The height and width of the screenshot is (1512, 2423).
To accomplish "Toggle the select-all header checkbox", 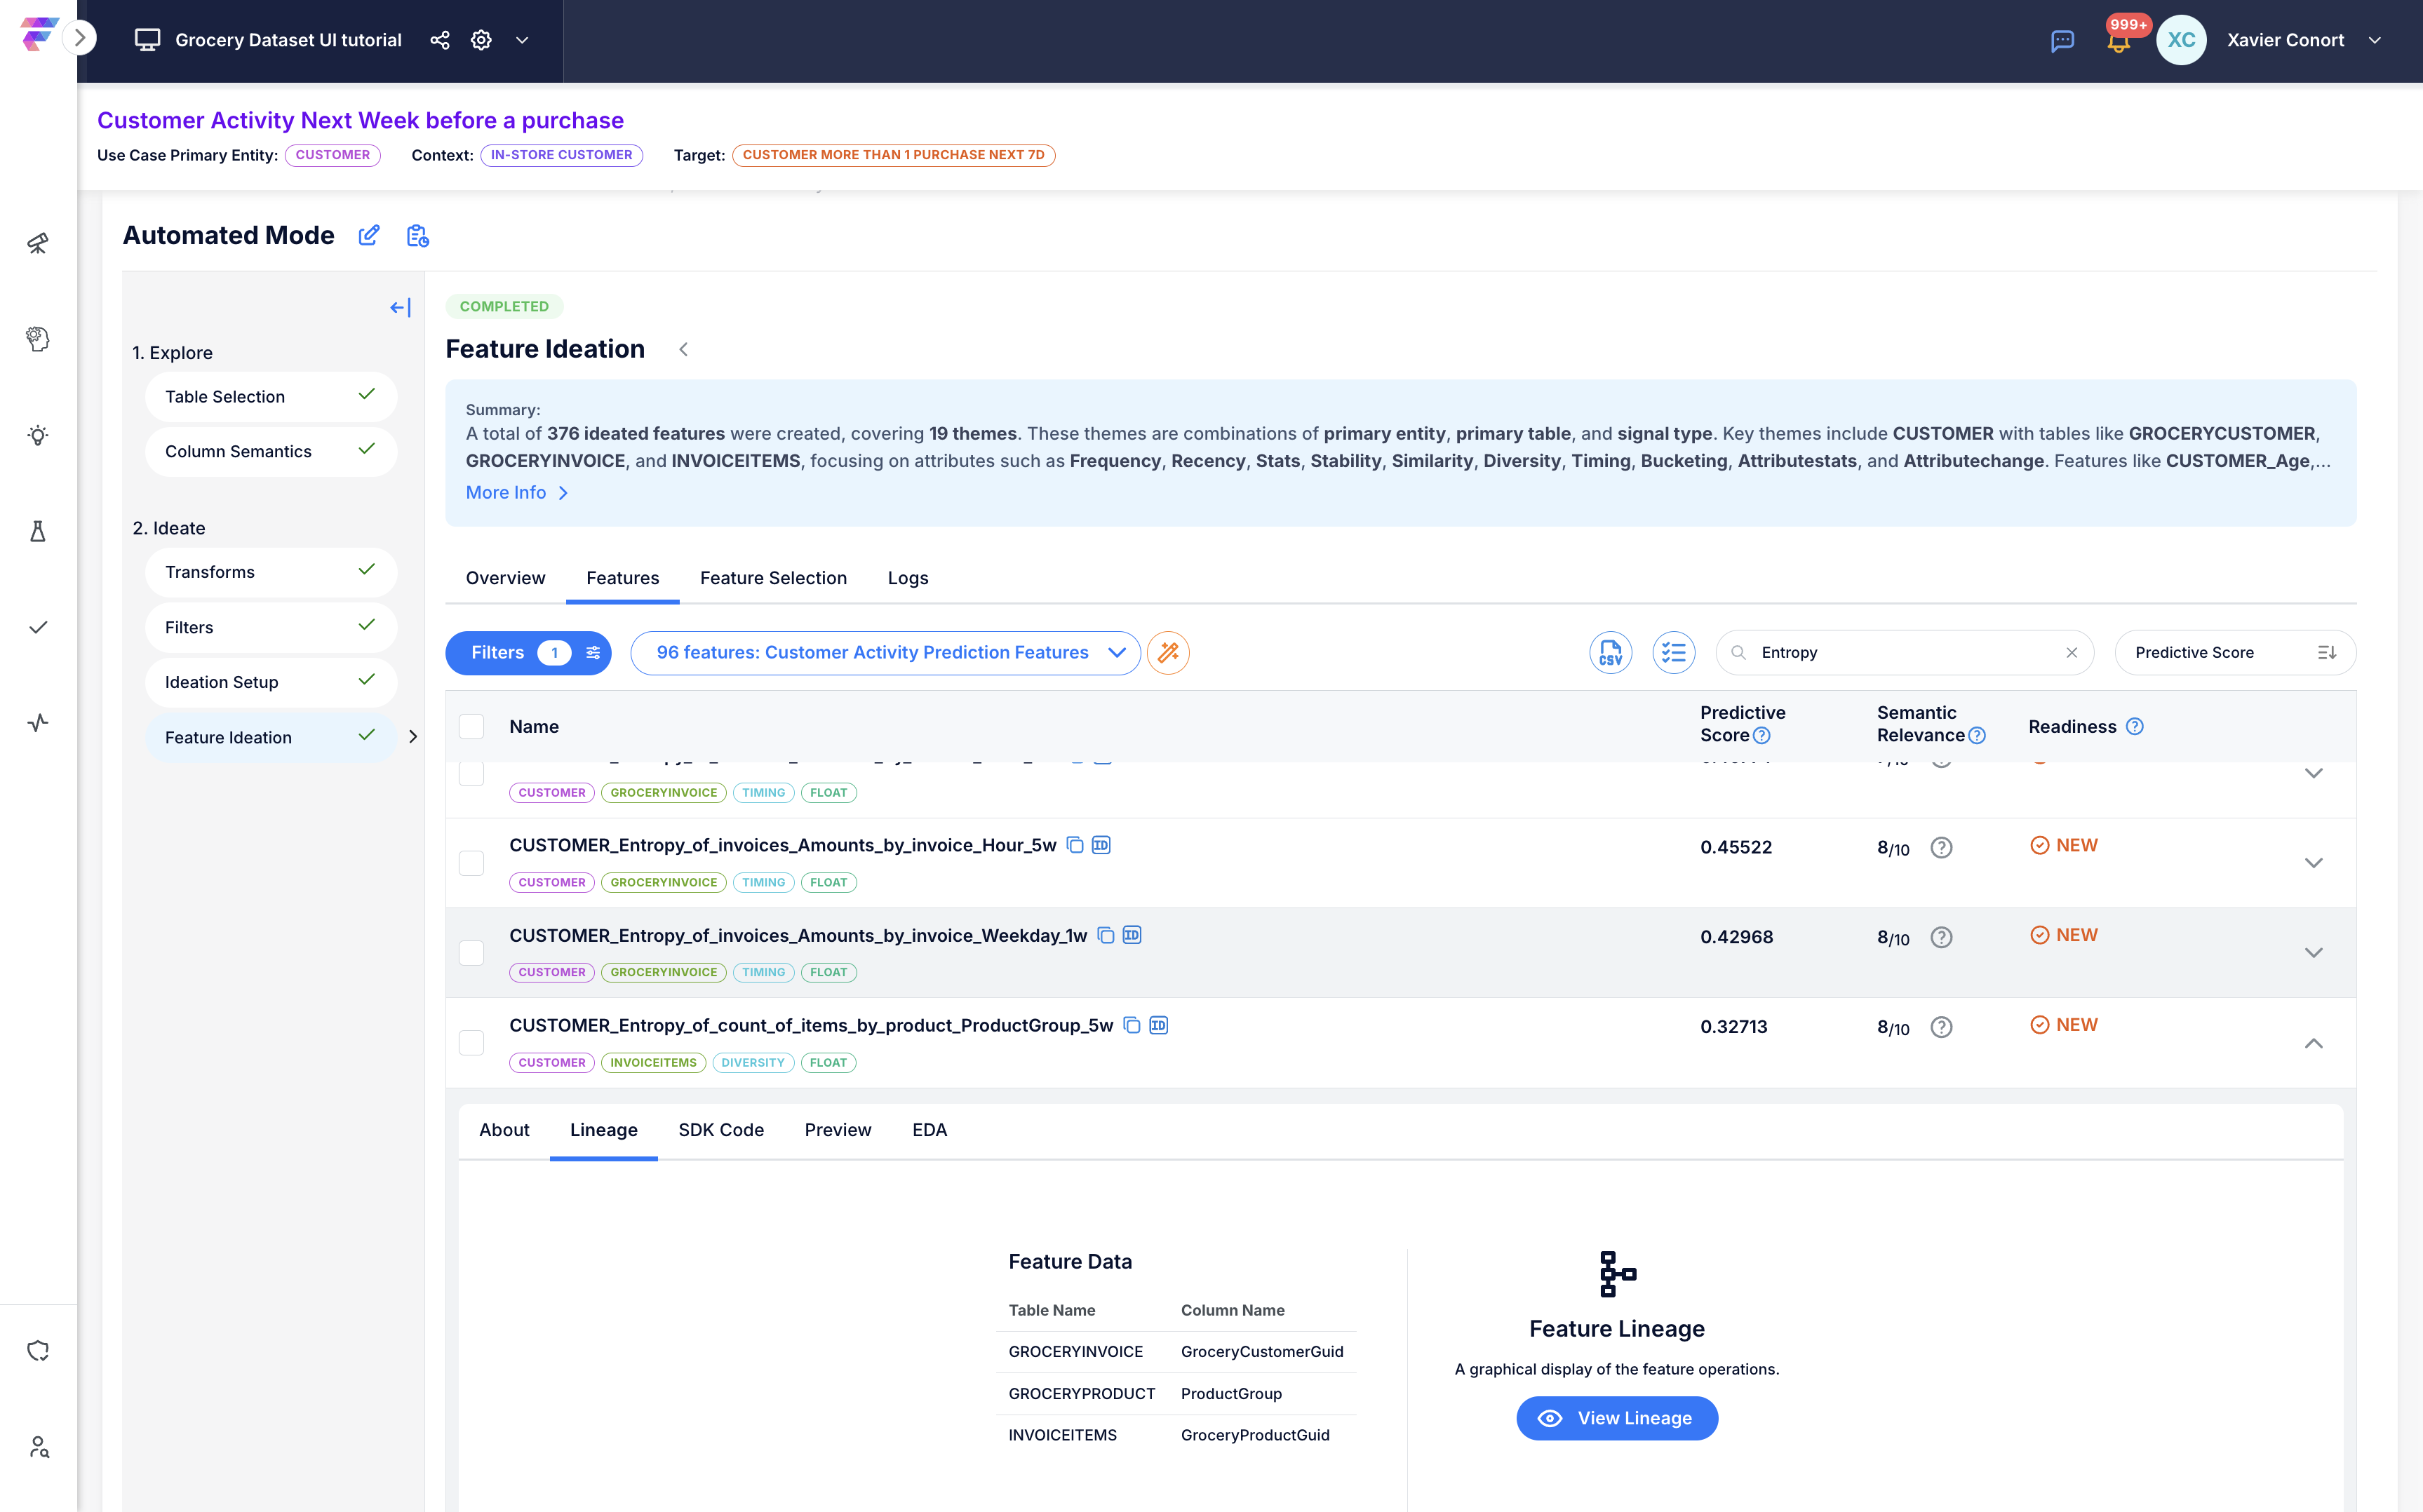I will click(471, 727).
